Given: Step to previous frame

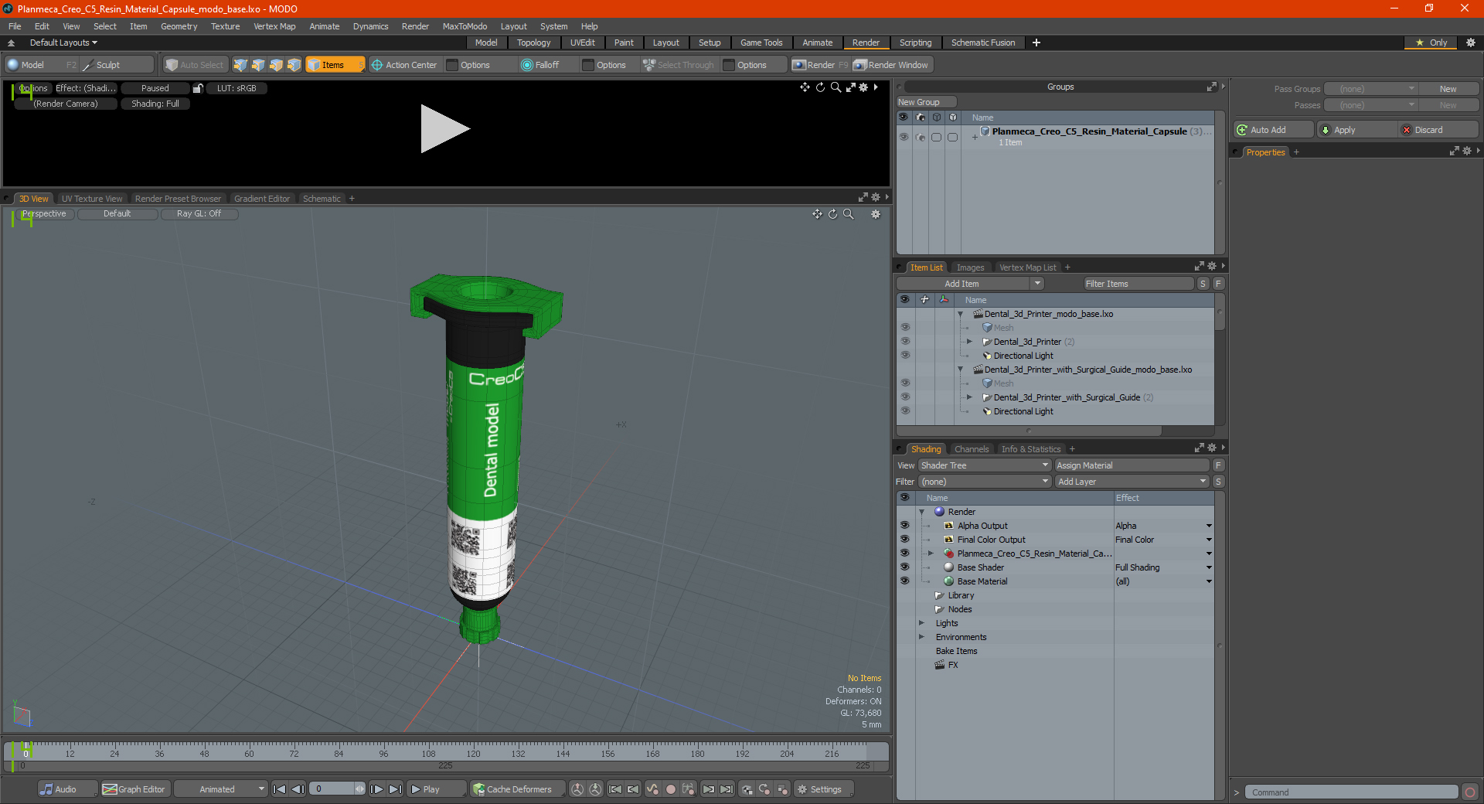Looking at the screenshot, I should pyautogui.click(x=298, y=789).
